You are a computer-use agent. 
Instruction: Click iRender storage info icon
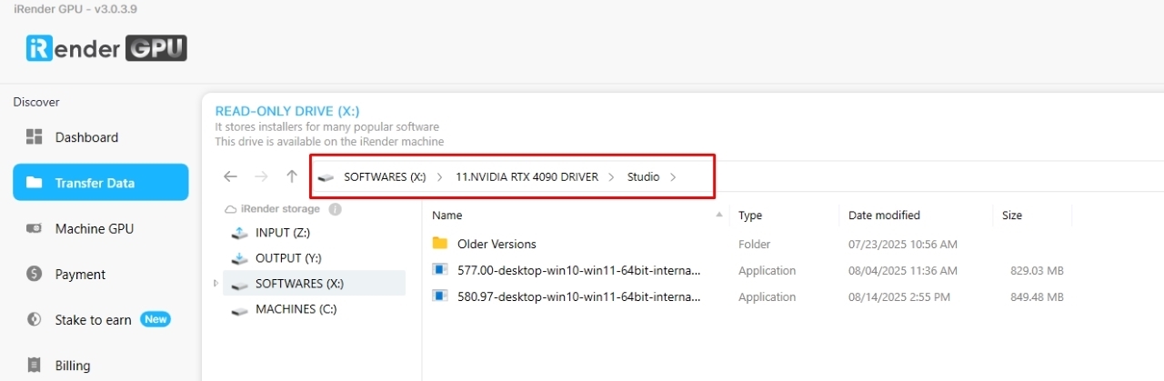pos(335,209)
